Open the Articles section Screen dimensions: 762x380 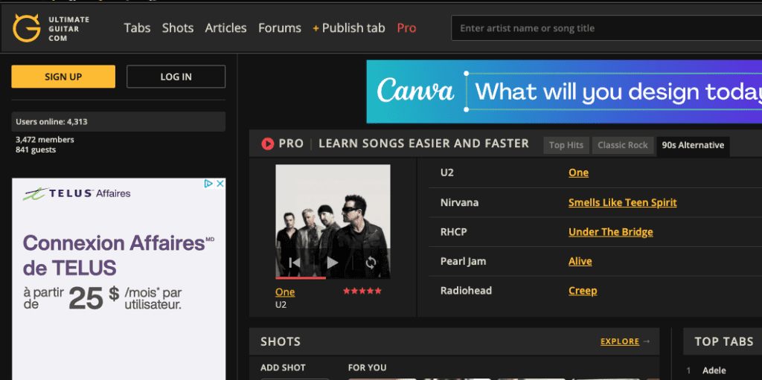[x=225, y=28]
